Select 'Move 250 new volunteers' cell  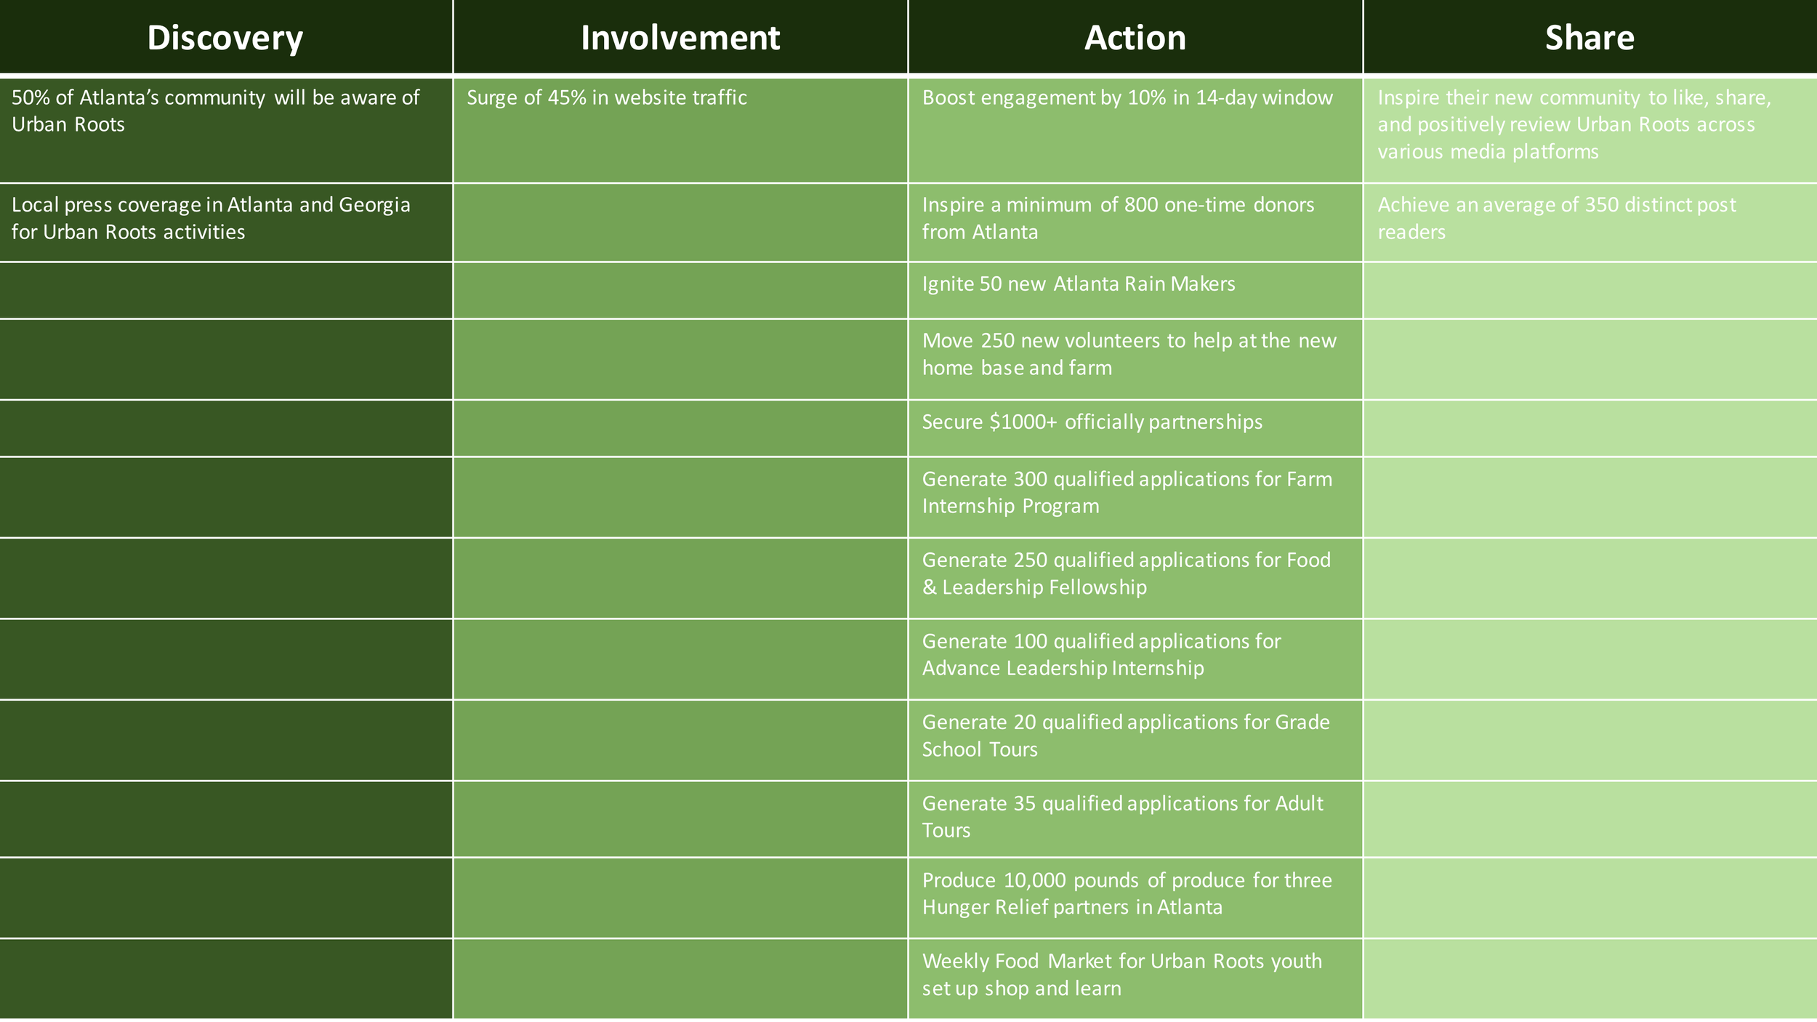[1135, 359]
